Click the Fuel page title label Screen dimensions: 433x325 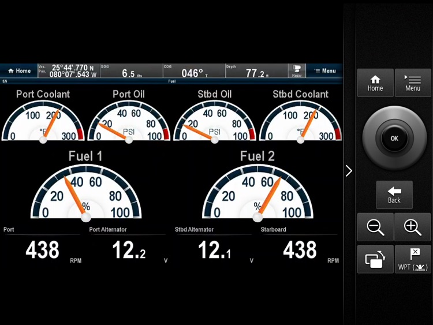[172, 81]
